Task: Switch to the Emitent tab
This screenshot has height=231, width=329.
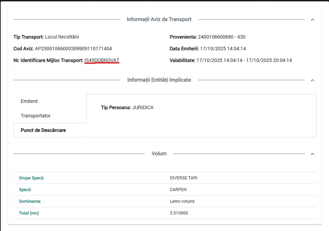Action: pos(29,101)
